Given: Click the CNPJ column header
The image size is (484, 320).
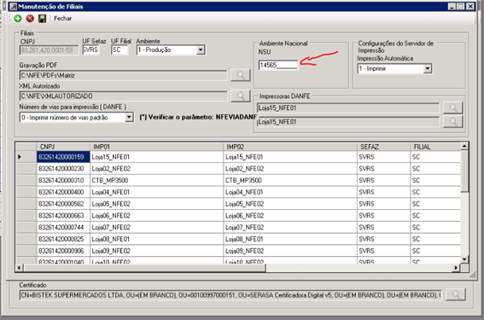Looking at the screenshot, I should 63,147.
